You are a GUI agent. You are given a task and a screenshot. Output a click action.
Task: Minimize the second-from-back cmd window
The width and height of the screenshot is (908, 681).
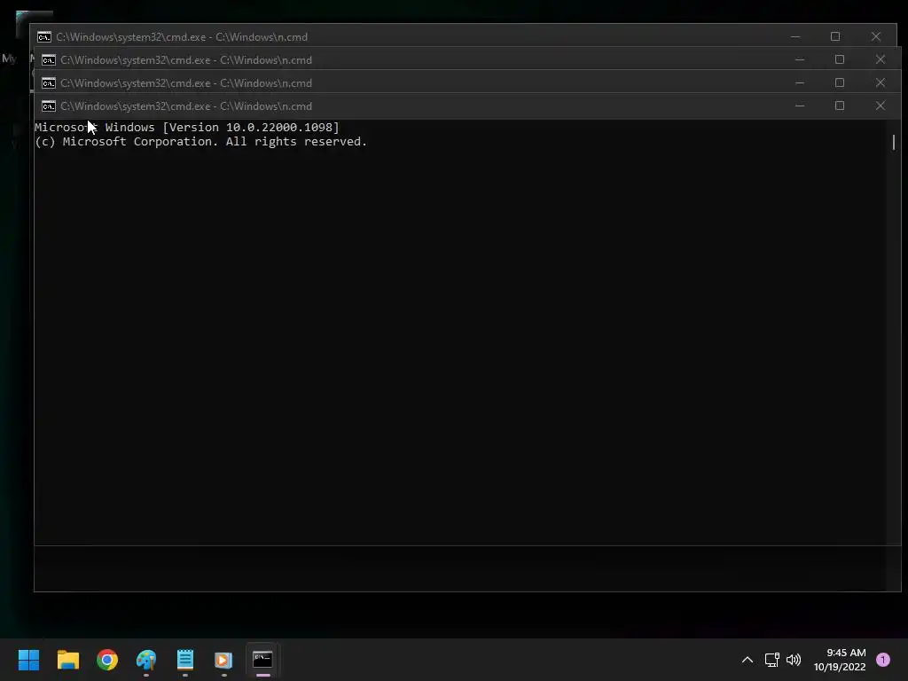point(800,59)
